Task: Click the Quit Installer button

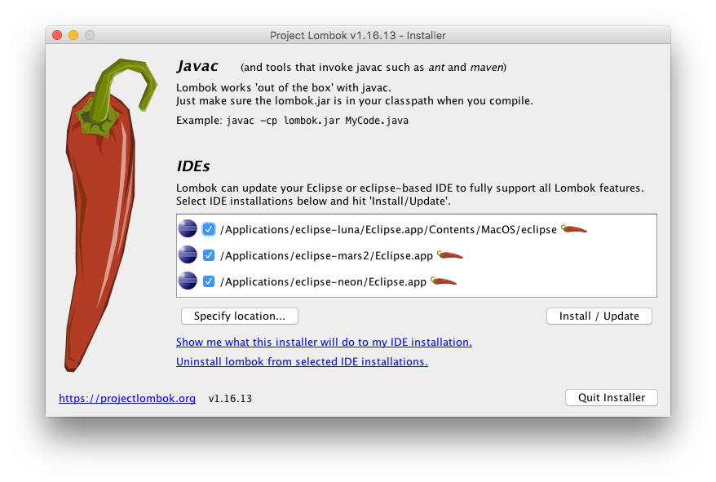Action: point(611,397)
